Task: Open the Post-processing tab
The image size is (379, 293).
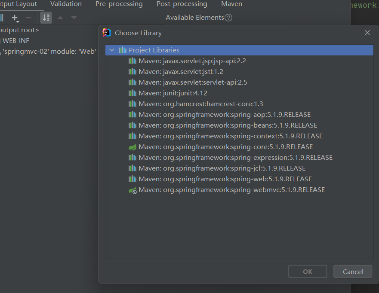Action: pyautogui.click(x=182, y=4)
